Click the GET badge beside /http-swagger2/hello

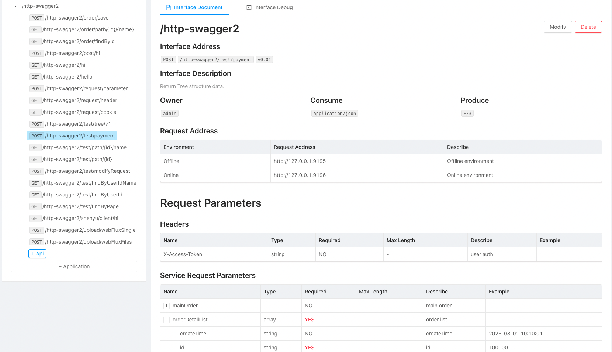(35, 77)
